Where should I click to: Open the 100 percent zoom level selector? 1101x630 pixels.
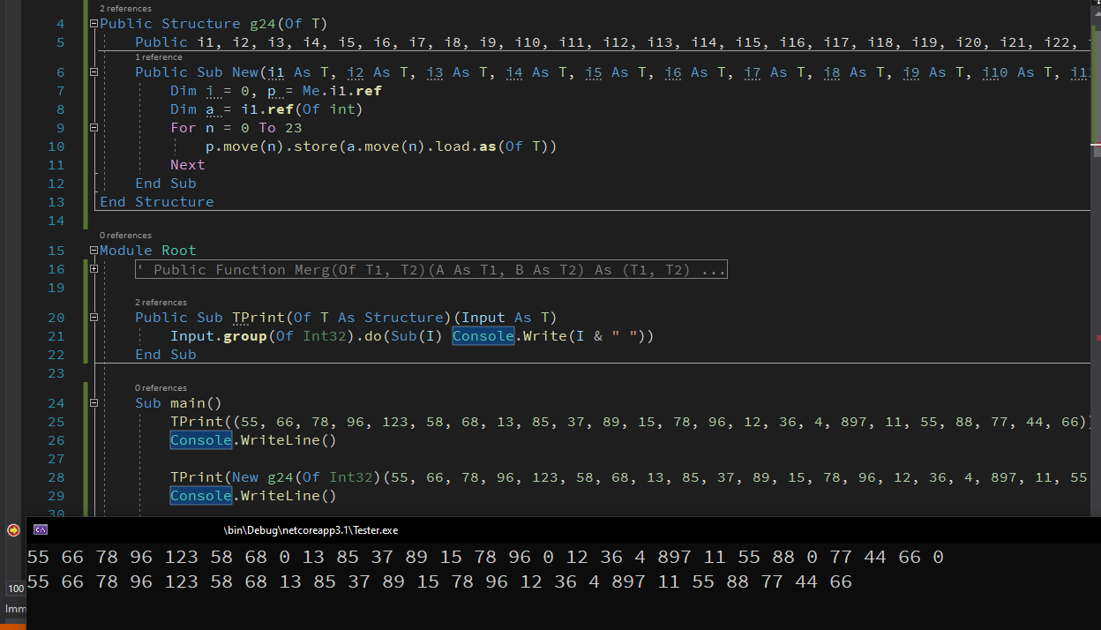15,589
